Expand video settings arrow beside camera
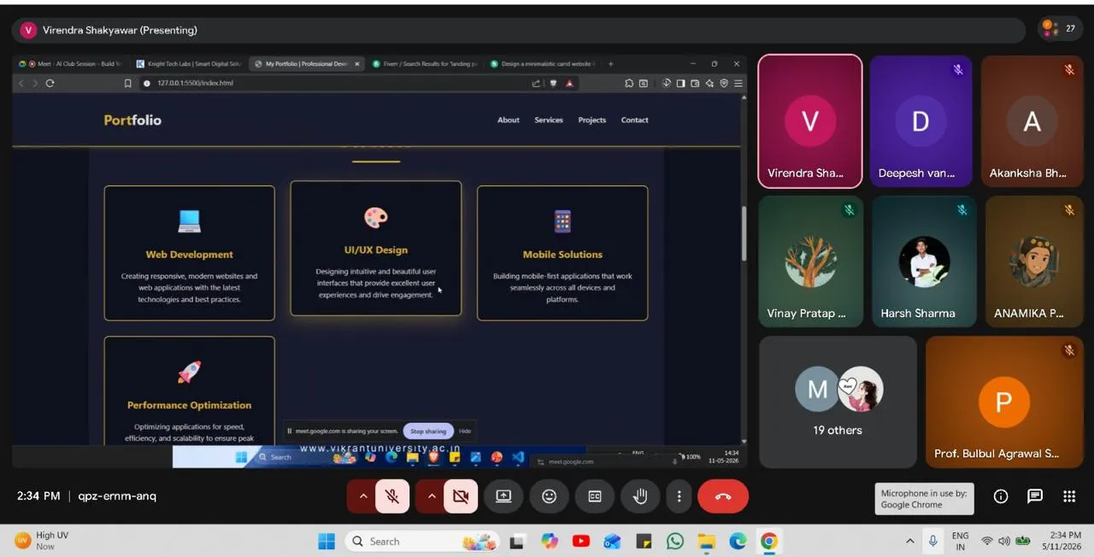Screen dimensions: 1094x557 tap(431, 496)
